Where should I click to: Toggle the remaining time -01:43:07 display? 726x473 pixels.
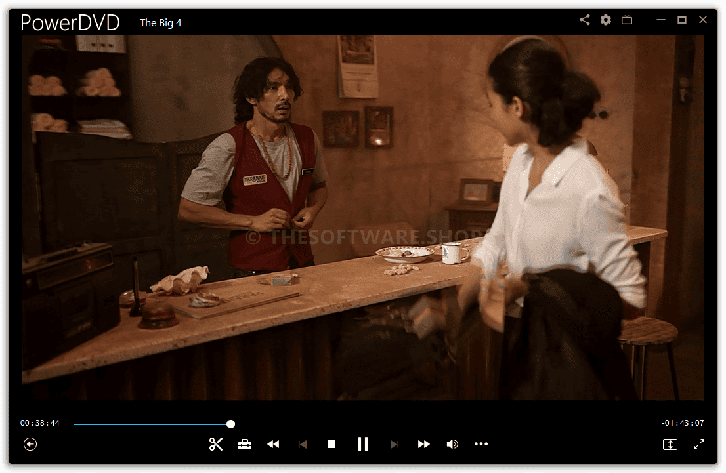tap(683, 423)
